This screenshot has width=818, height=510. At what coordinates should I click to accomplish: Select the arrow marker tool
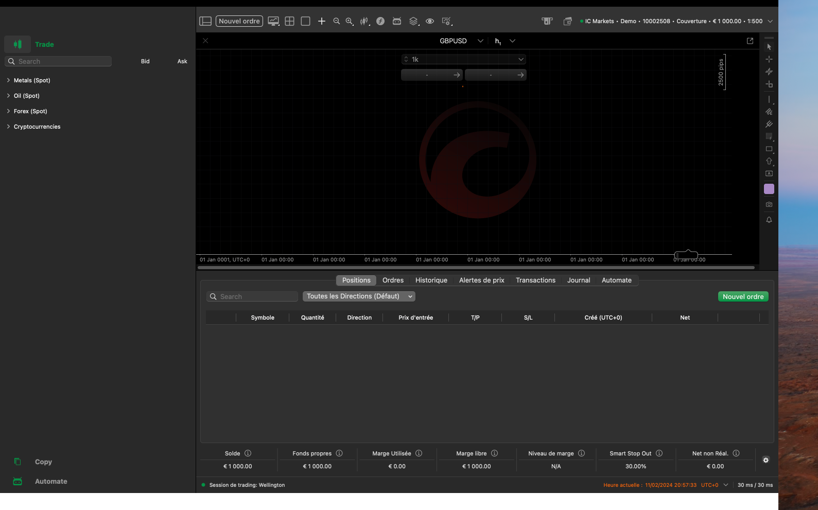click(769, 161)
